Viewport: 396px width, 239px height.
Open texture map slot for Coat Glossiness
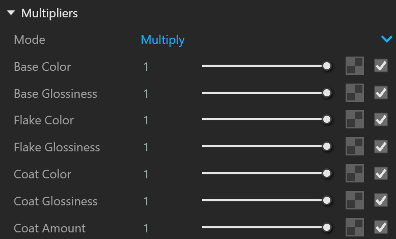[x=355, y=200]
